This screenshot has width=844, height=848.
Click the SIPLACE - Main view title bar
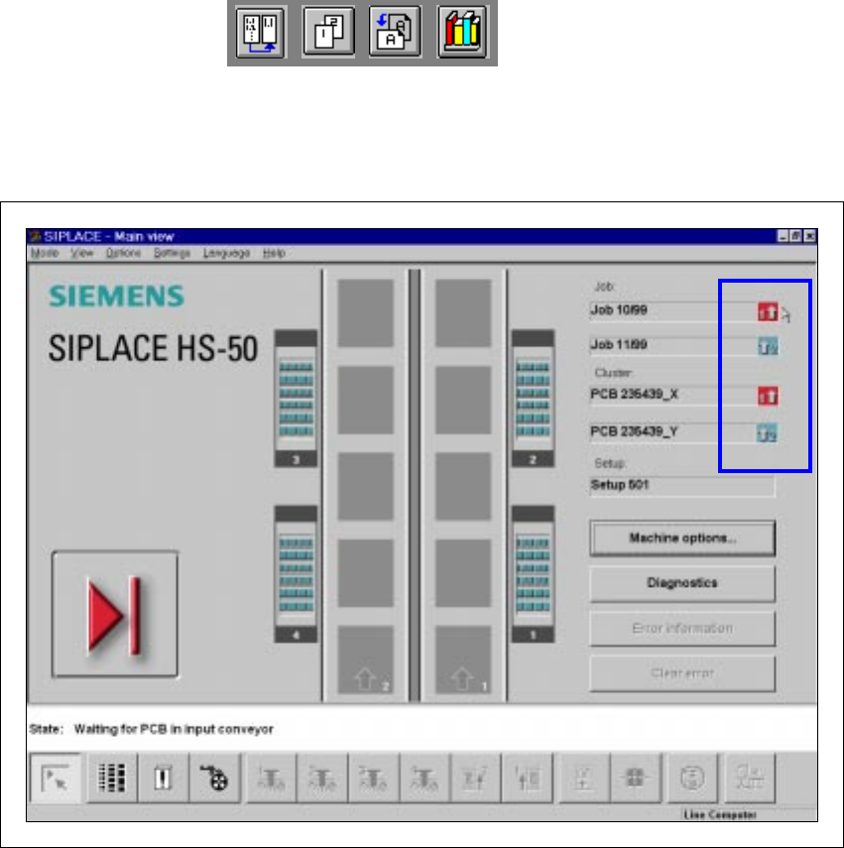pos(422,236)
